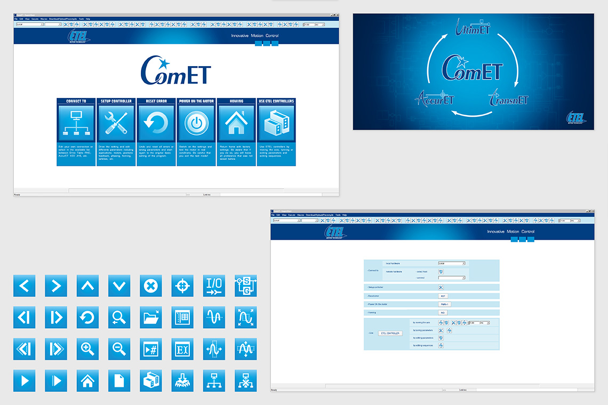
Task: Click the sine wave with corner expand arrows icon
Action: (x=245, y=318)
